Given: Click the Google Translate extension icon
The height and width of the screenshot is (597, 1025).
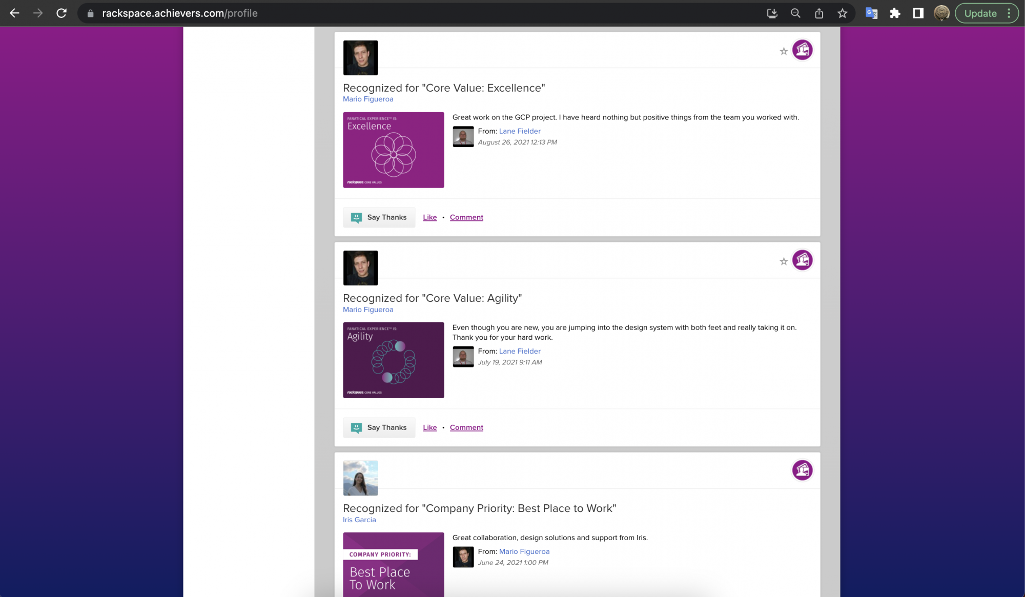Looking at the screenshot, I should [x=871, y=13].
